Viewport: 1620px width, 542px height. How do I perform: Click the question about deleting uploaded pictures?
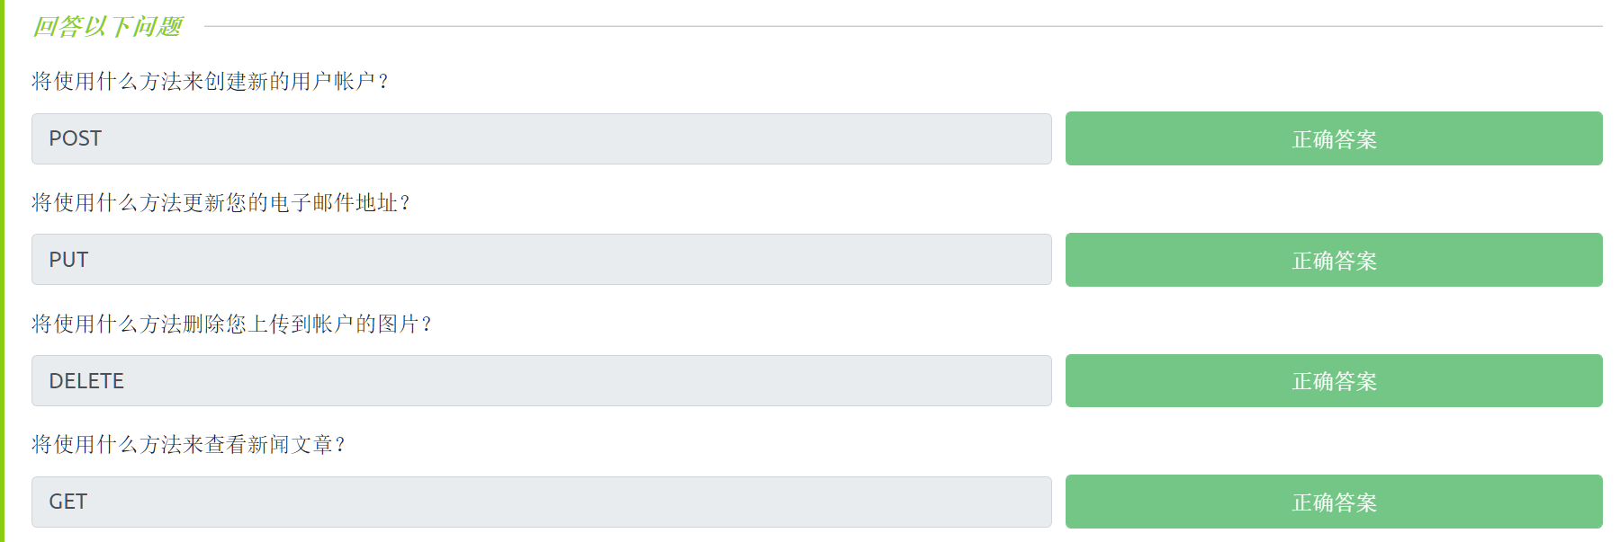click(231, 324)
